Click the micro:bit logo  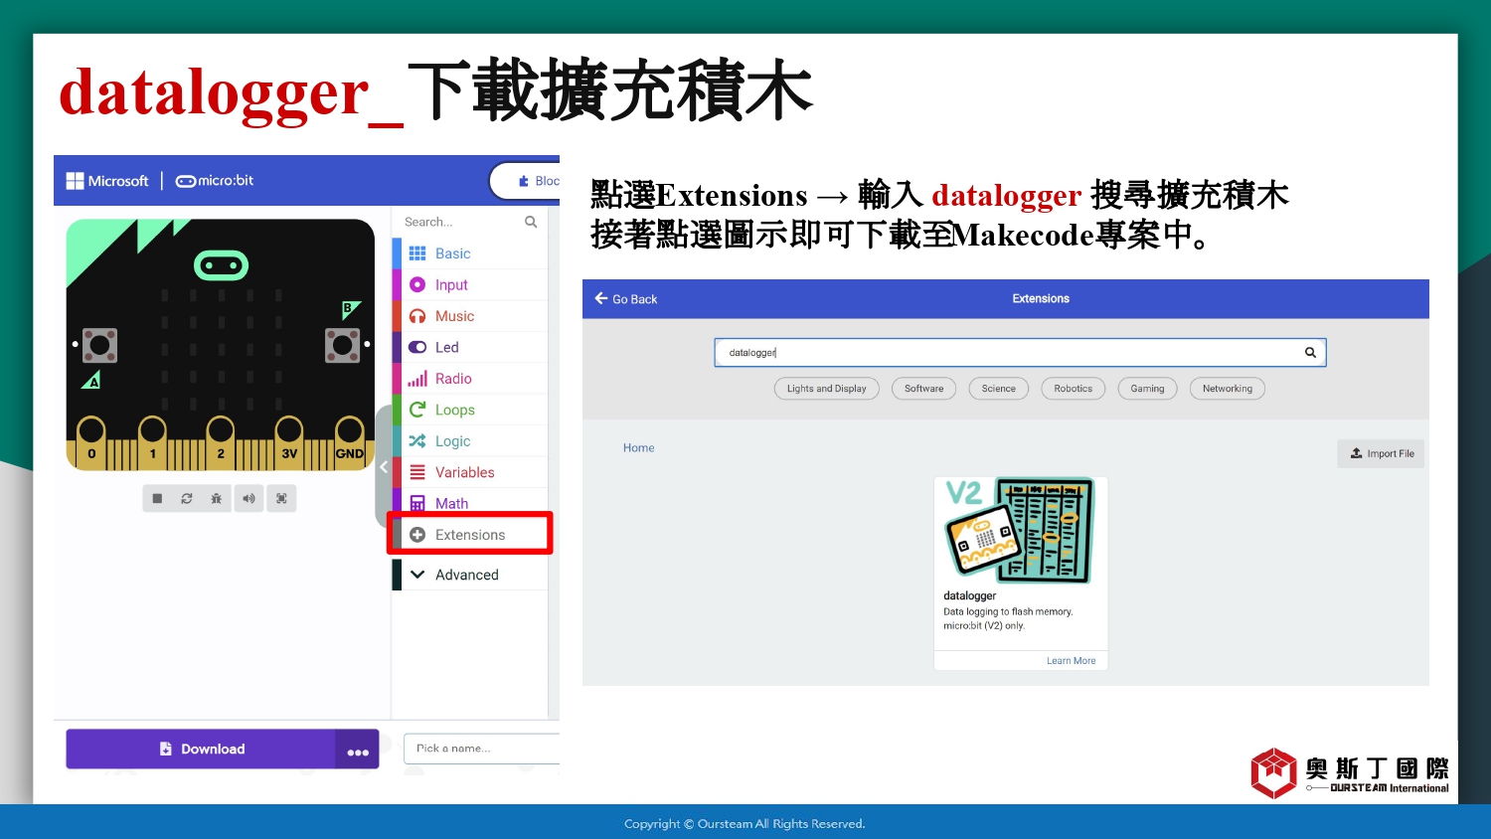point(215,181)
